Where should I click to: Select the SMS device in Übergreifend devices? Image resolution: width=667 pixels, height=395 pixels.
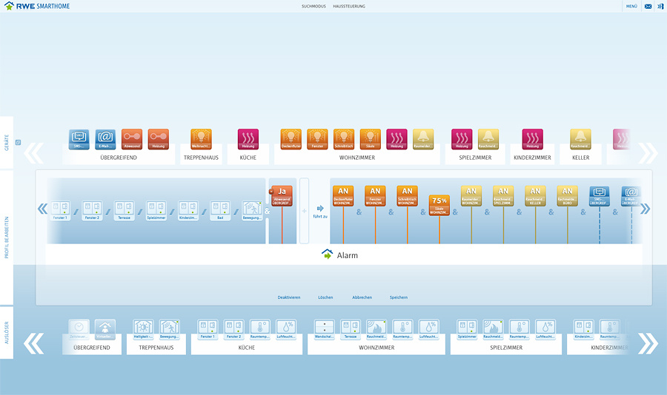79,139
